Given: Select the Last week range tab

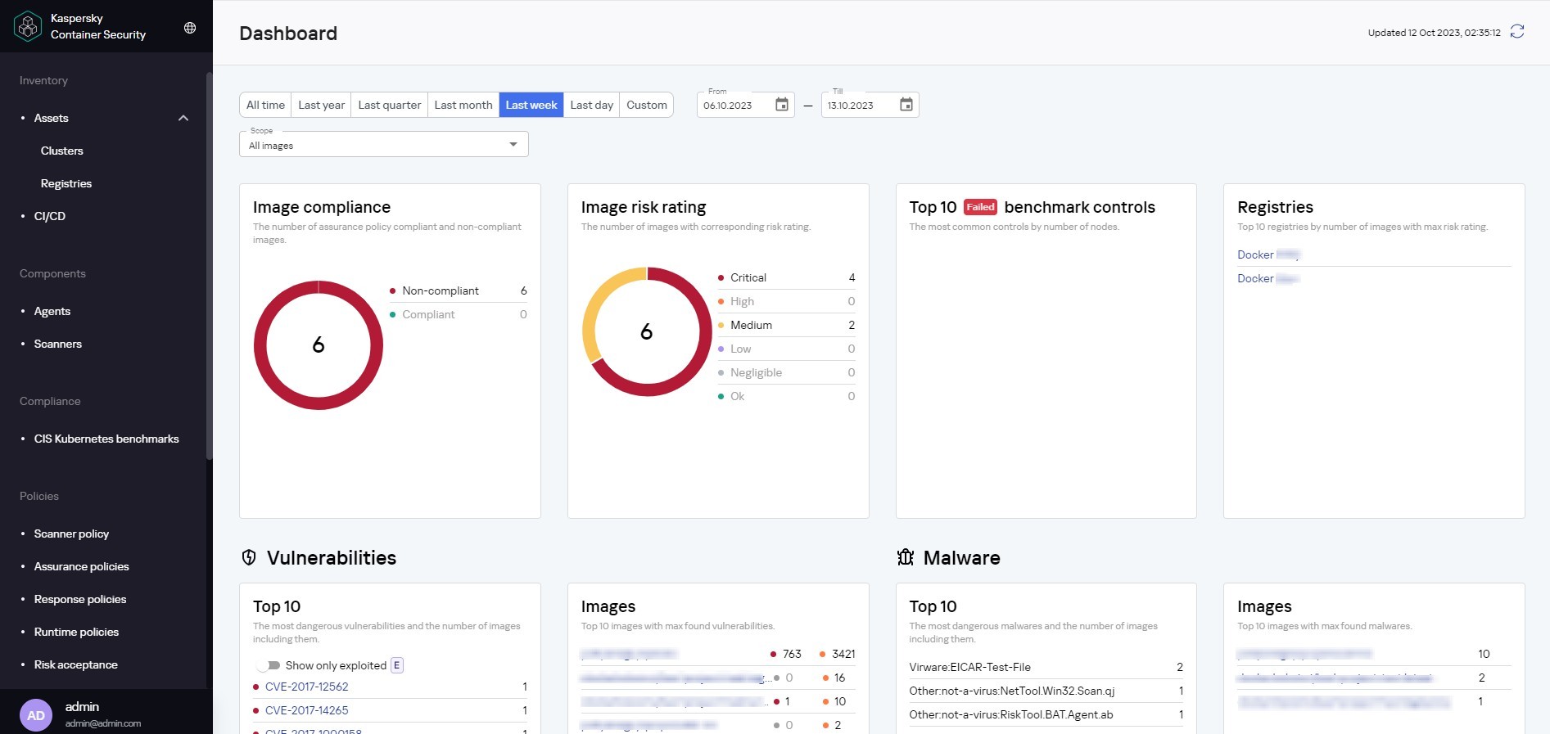Looking at the screenshot, I should click(531, 105).
